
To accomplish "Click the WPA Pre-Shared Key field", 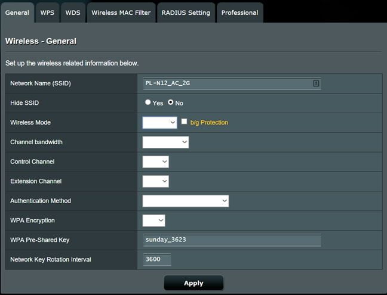I will pyautogui.click(x=232, y=240).
